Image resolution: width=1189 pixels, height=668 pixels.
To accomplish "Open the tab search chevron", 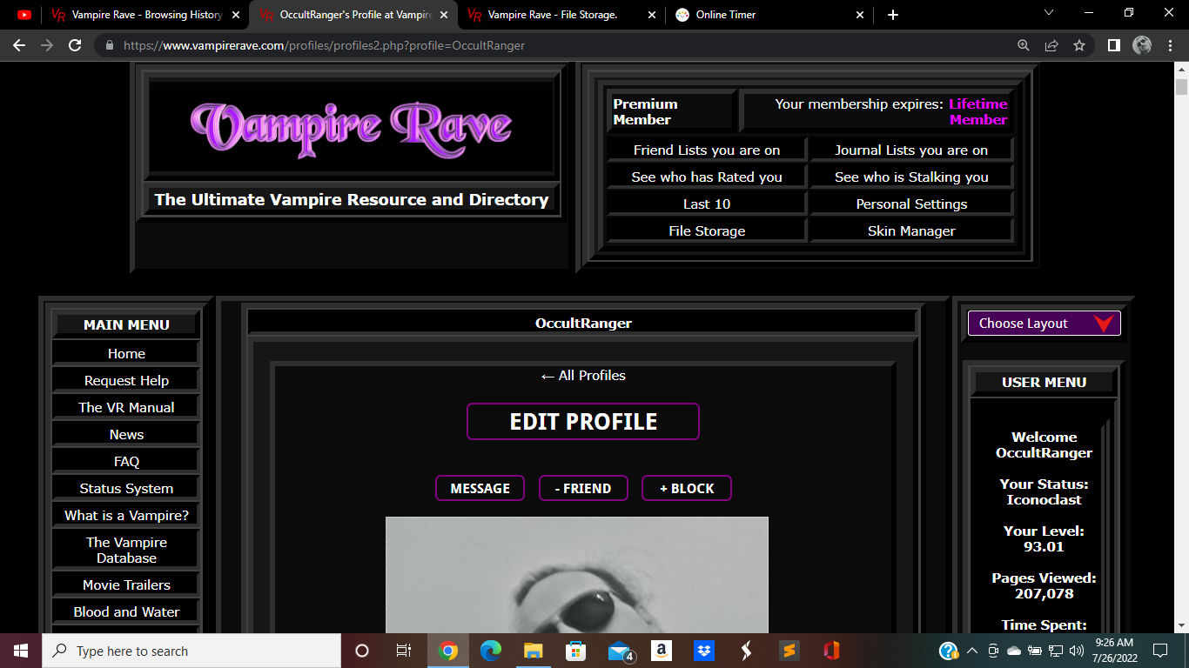I will (1048, 13).
